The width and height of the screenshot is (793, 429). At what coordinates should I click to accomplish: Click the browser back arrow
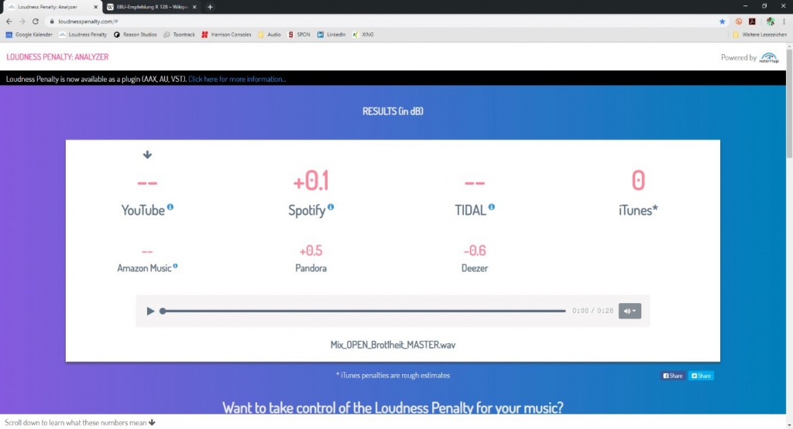[x=9, y=22]
